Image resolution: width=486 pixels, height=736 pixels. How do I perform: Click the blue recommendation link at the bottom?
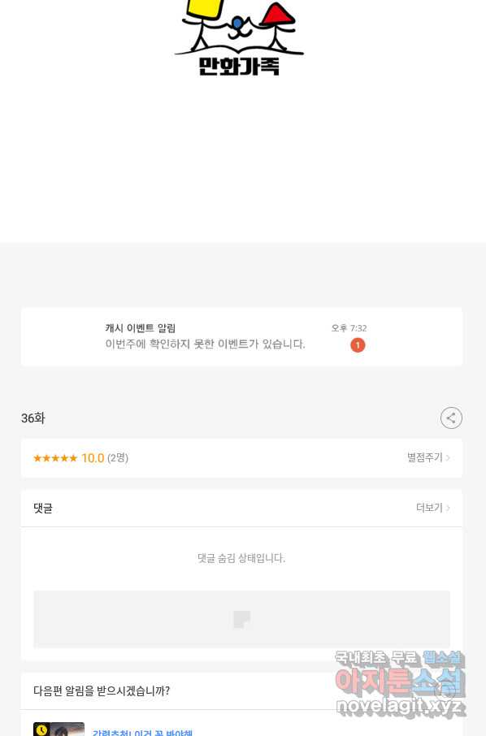142,732
